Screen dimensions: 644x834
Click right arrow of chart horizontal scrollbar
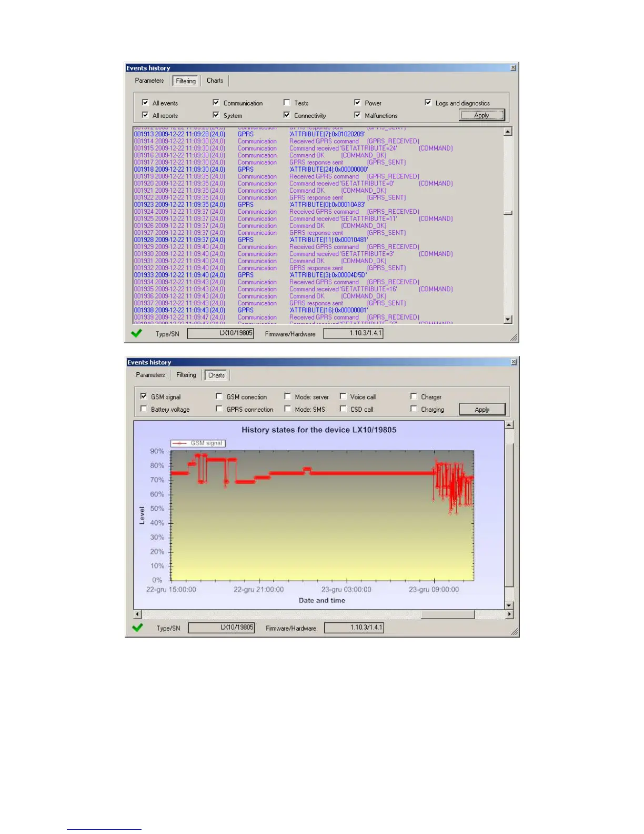(509, 614)
